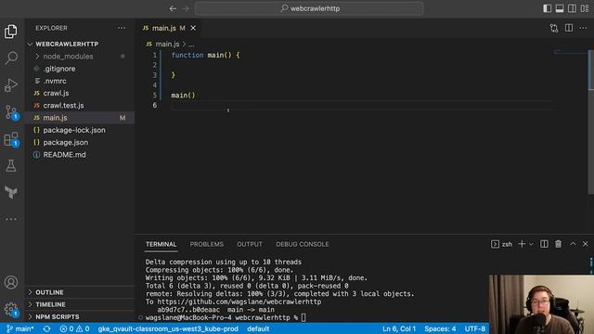Kill terminal with trash icon

click(x=559, y=244)
